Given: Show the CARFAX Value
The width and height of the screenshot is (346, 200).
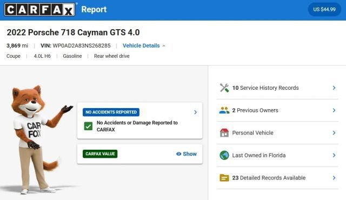Looking at the screenshot, I should pos(187,154).
